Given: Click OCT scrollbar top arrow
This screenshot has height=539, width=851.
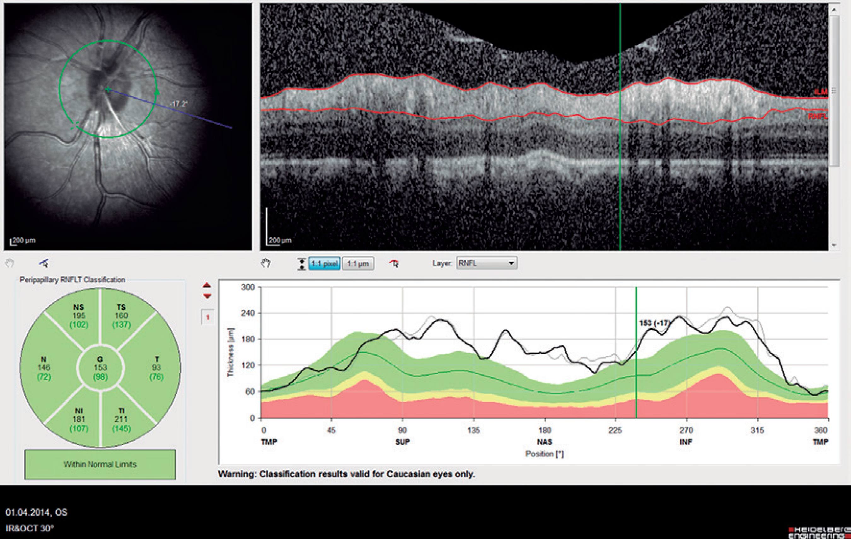Looking at the screenshot, I should pyautogui.click(x=834, y=10).
